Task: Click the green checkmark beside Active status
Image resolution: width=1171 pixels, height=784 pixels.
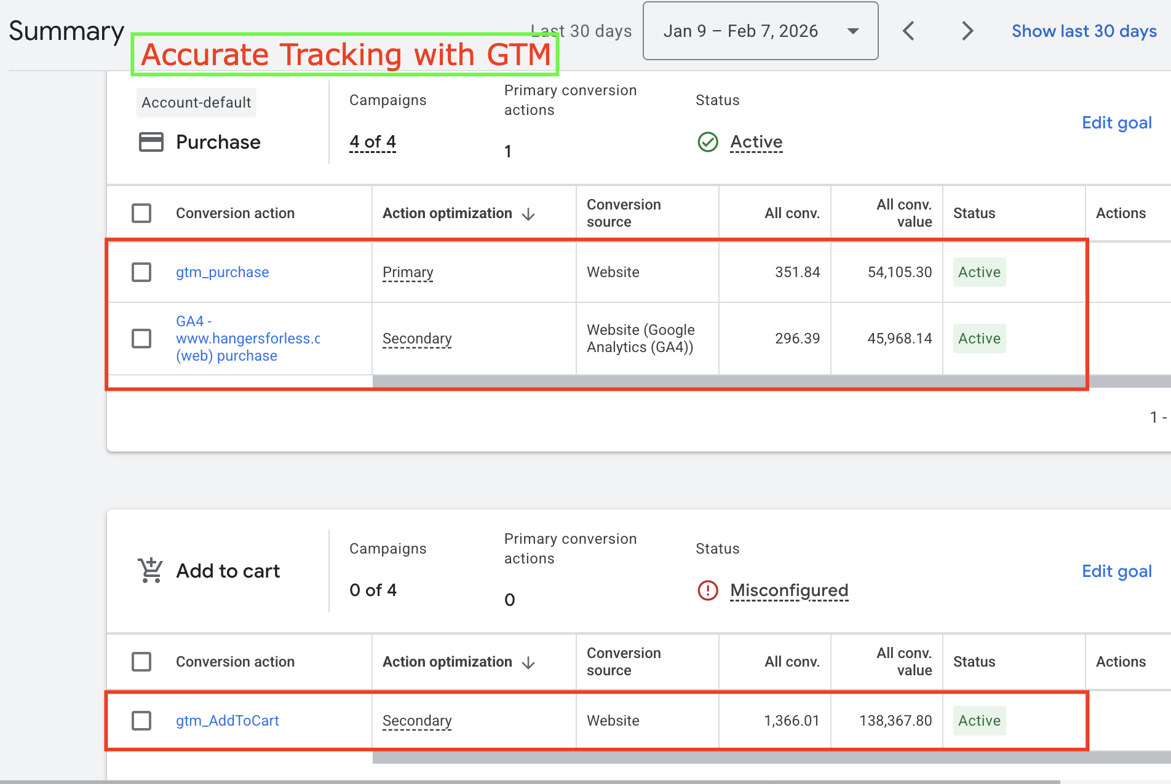Action: 708,142
